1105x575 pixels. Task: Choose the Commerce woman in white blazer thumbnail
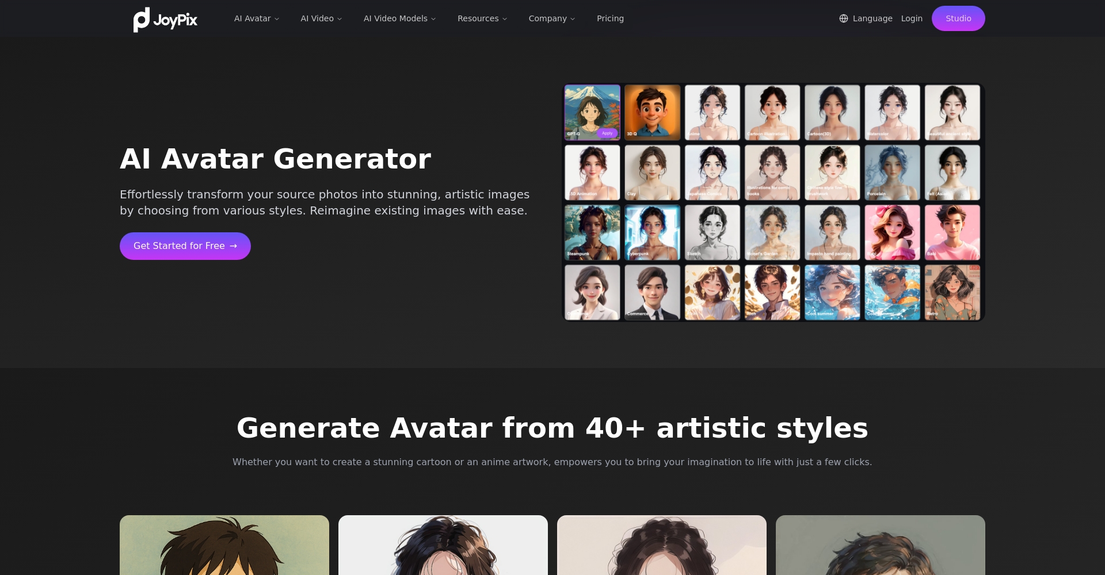pyautogui.click(x=592, y=292)
